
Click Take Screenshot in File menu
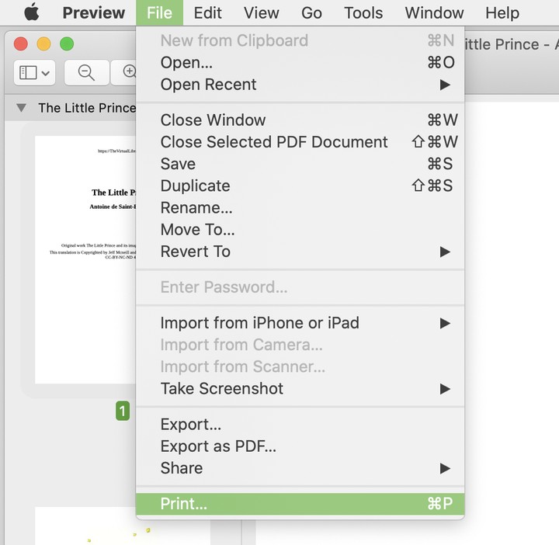(222, 388)
